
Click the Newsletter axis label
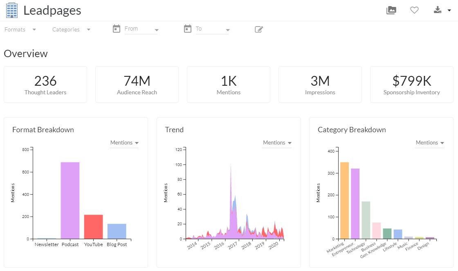pos(47,244)
